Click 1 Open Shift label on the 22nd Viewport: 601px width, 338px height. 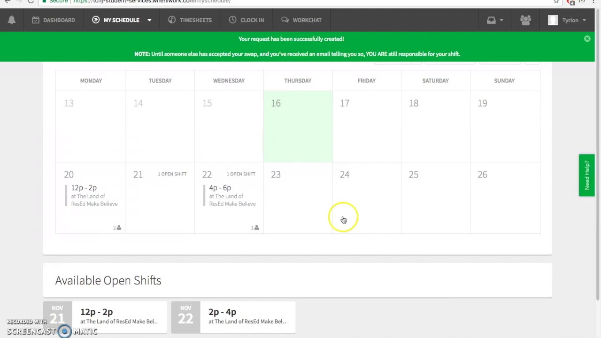pyautogui.click(x=241, y=174)
